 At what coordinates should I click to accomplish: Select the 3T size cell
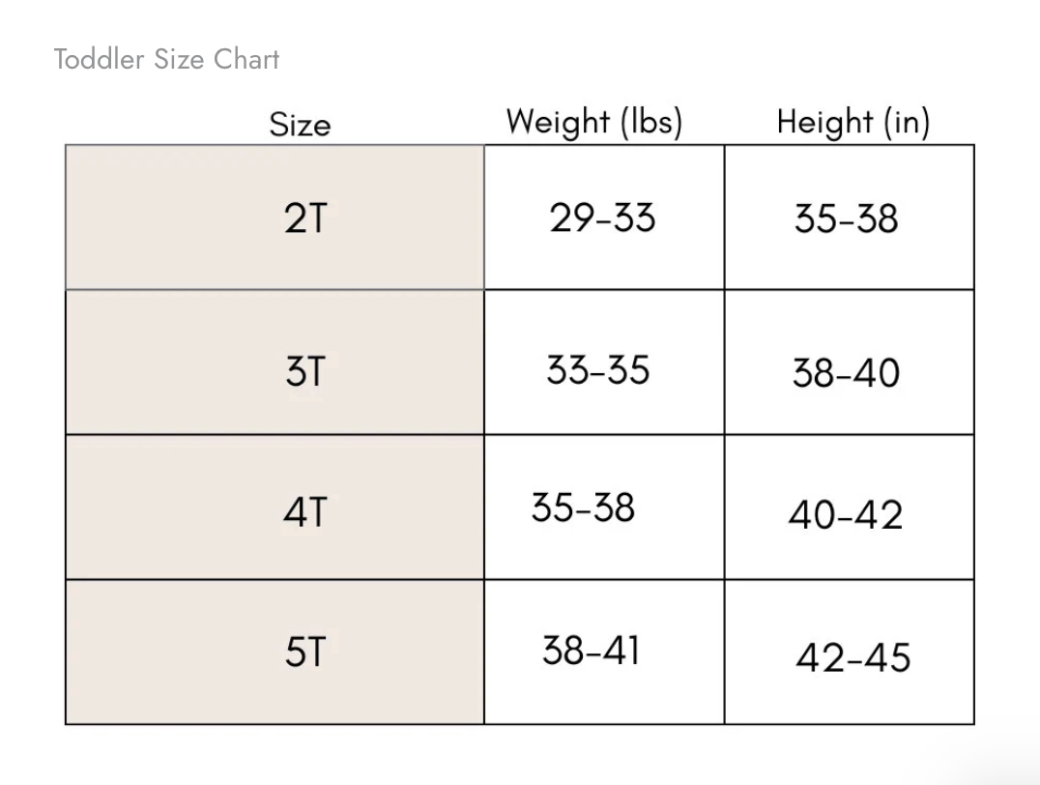[x=305, y=371]
